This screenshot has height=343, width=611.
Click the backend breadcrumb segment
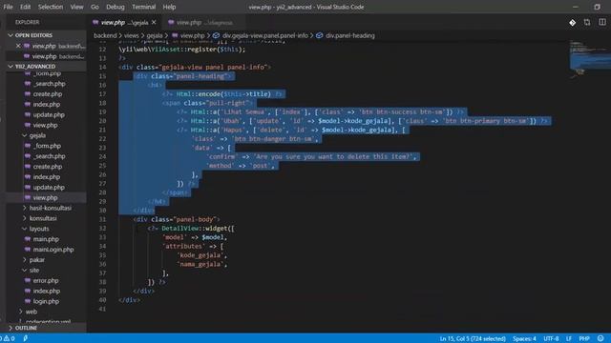pos(105,35)
